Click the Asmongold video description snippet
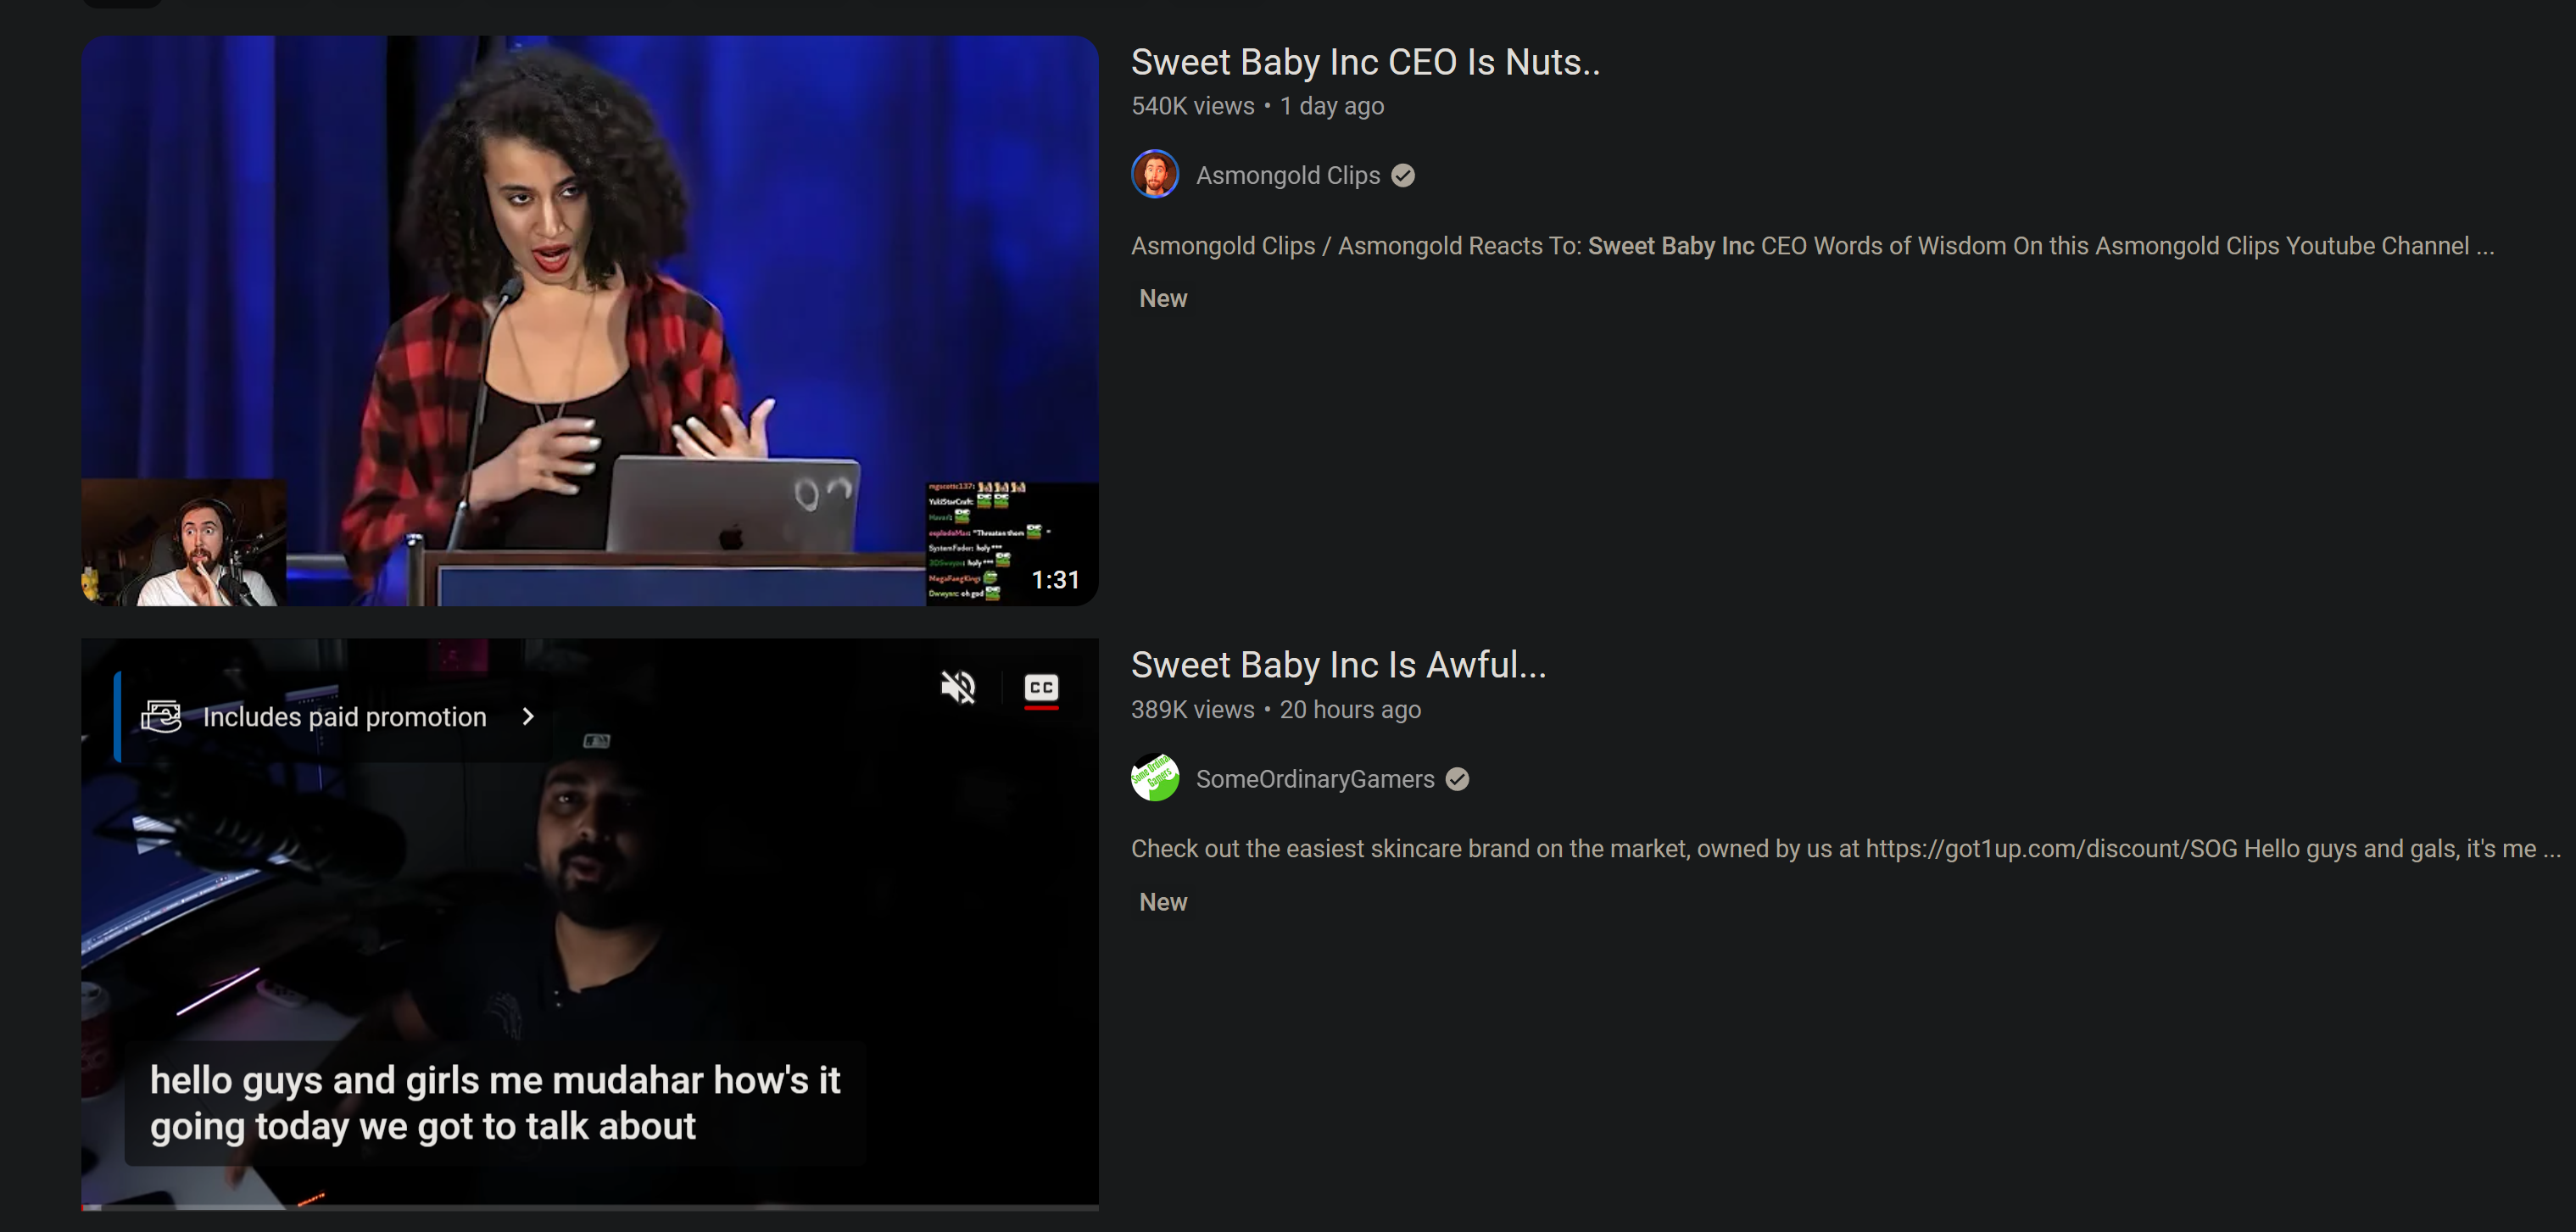The image size is (2576, 1232). click(1811, 246)
